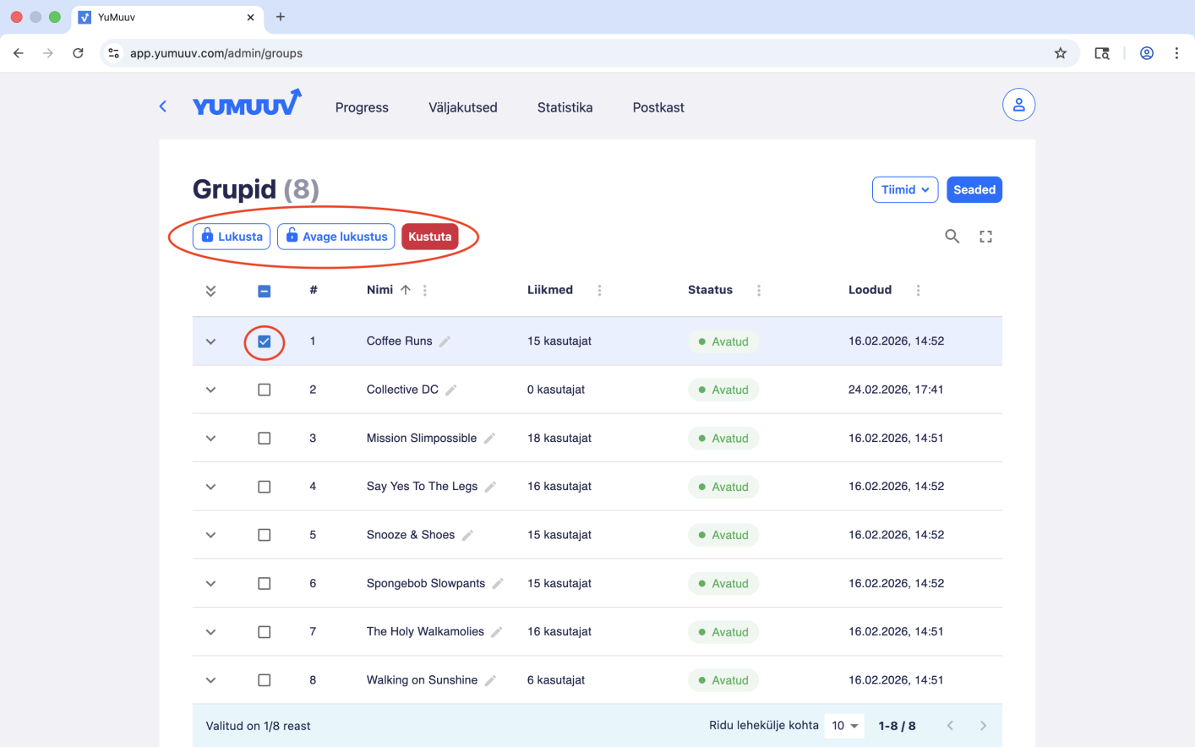Toggle the select-all header checkbox

(x=265, y=291)
